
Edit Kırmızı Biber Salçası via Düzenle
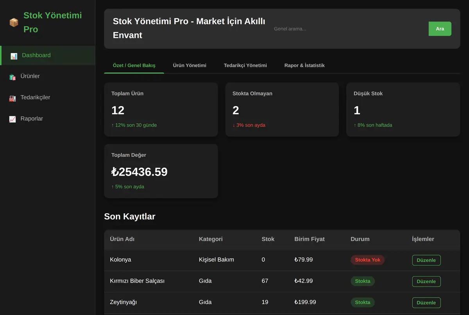pyautogui.click(x=426, y=281)
